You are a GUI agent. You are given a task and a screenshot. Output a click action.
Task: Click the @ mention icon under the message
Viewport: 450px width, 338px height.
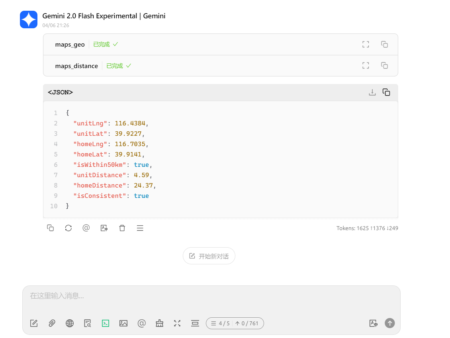86,228
